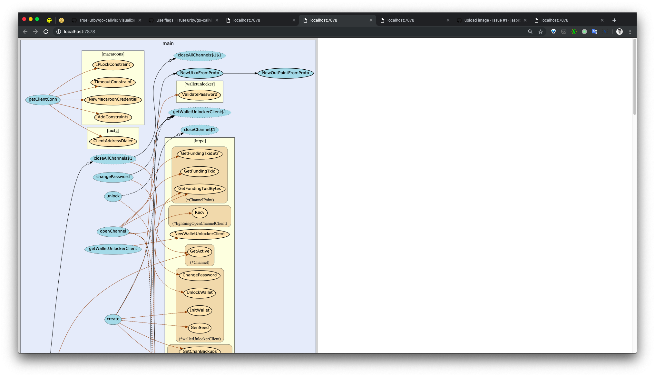
Task: Close the active localhost:7878 tab
Action: point(371,20)
